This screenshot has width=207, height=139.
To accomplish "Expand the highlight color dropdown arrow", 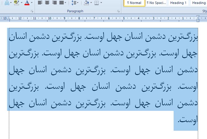I will pyautogui.click(x=21, y=3).
